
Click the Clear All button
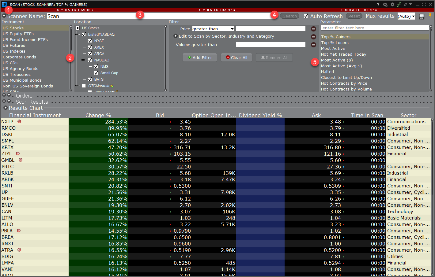(x=236, y=57)
